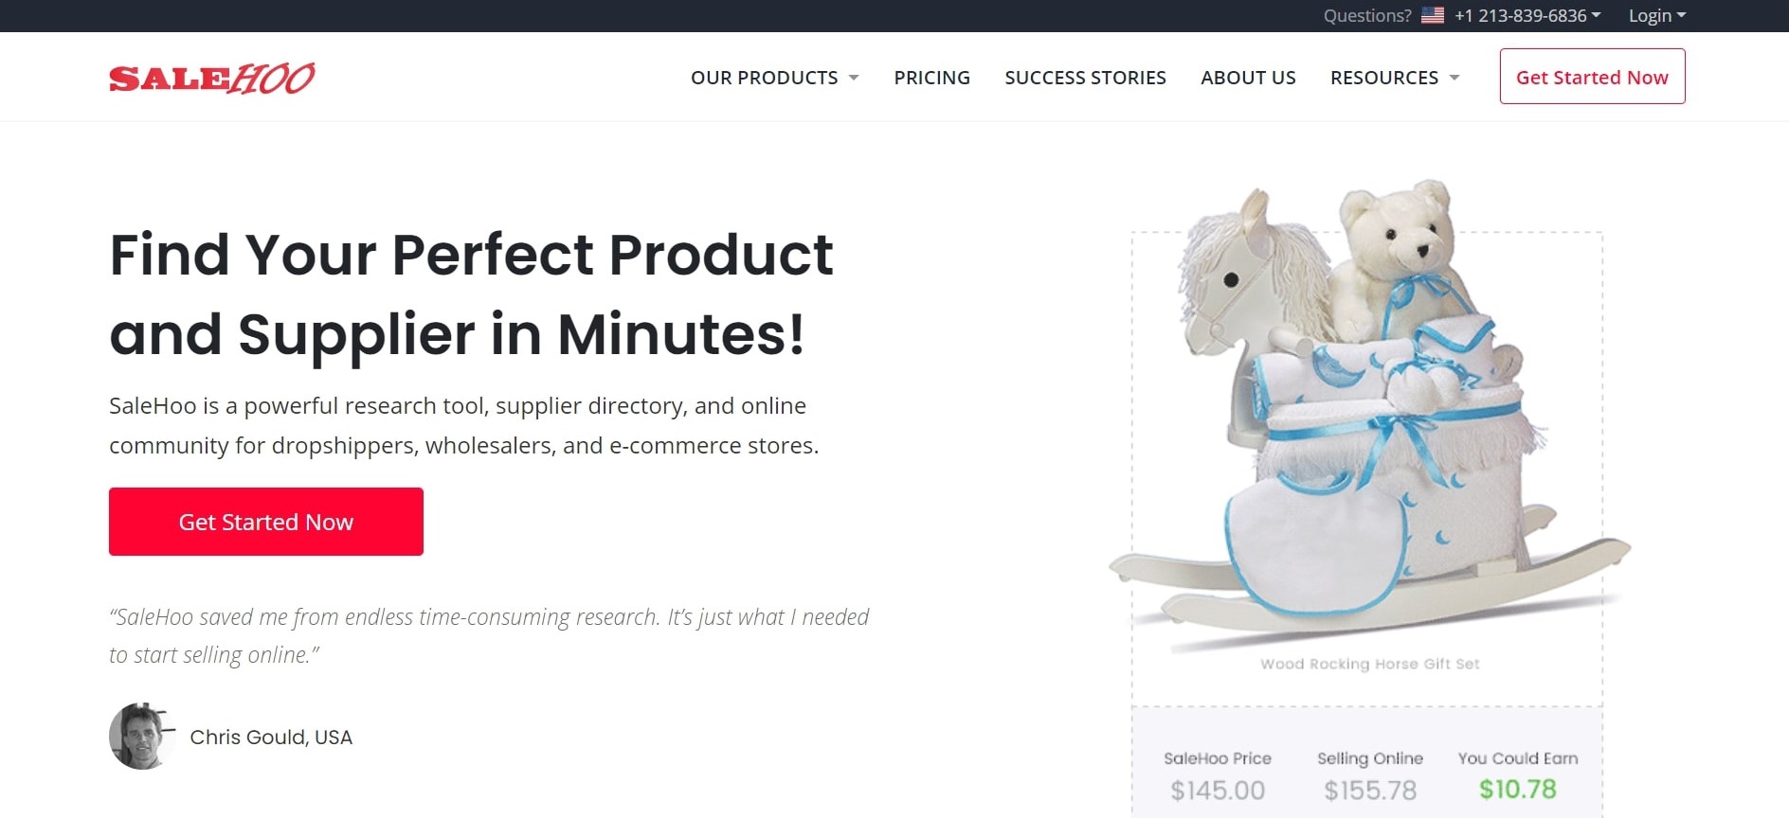Open the Our Products menu

775,78
